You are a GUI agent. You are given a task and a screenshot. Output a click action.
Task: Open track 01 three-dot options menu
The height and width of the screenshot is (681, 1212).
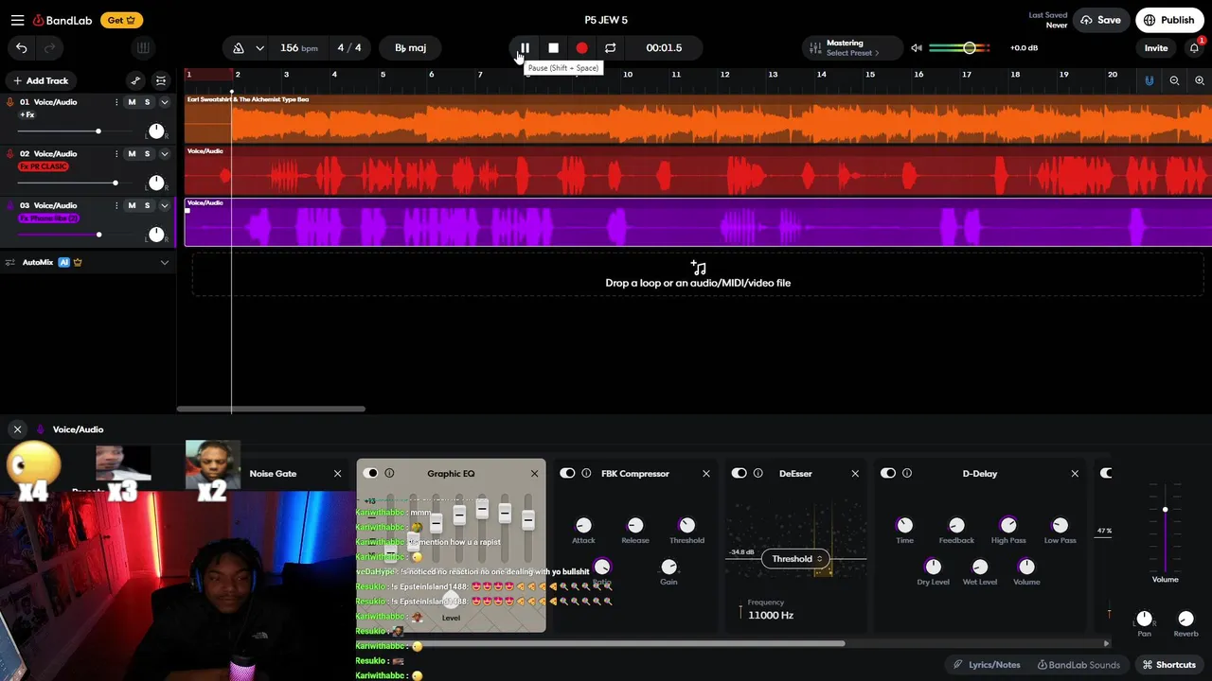(x=116, y=102)
